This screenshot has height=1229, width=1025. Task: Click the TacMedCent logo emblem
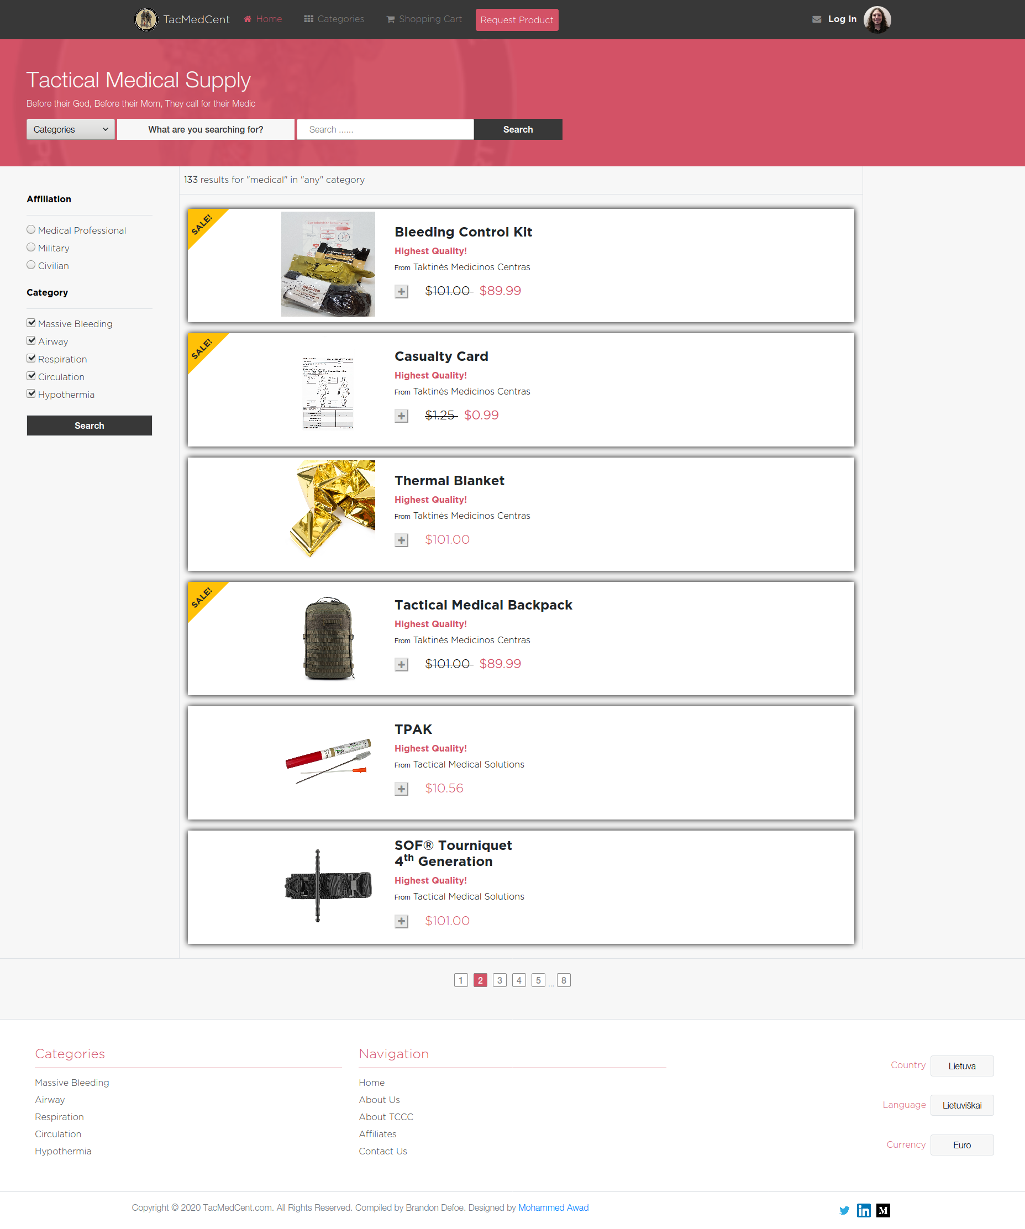tap(146, 20)
